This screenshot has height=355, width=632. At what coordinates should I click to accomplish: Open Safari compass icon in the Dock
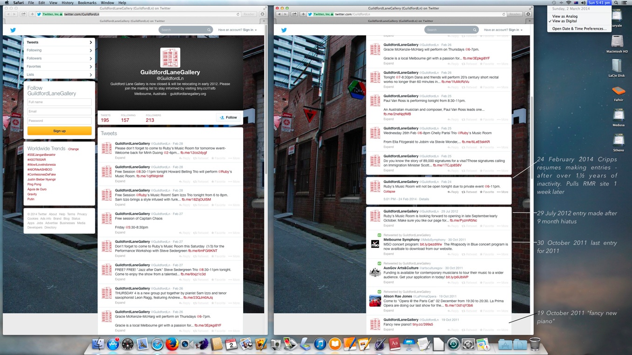[157, 344]
